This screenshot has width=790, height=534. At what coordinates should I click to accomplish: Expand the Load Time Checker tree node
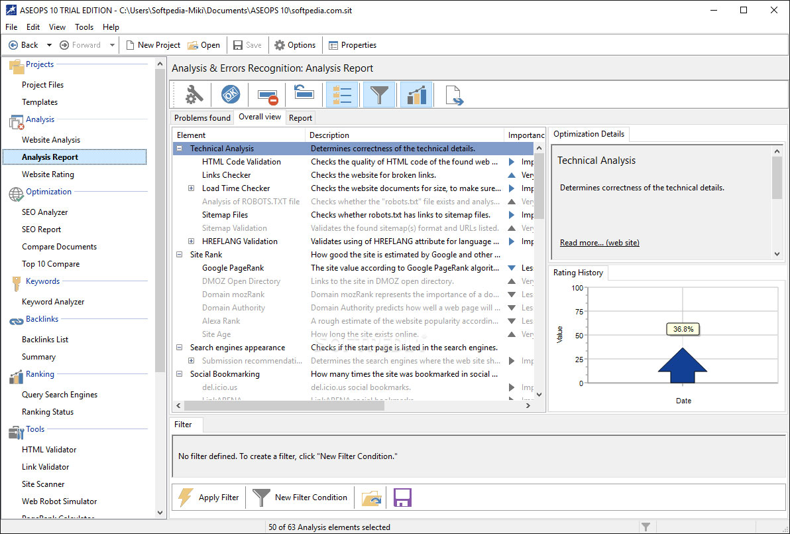coord(192,188)
